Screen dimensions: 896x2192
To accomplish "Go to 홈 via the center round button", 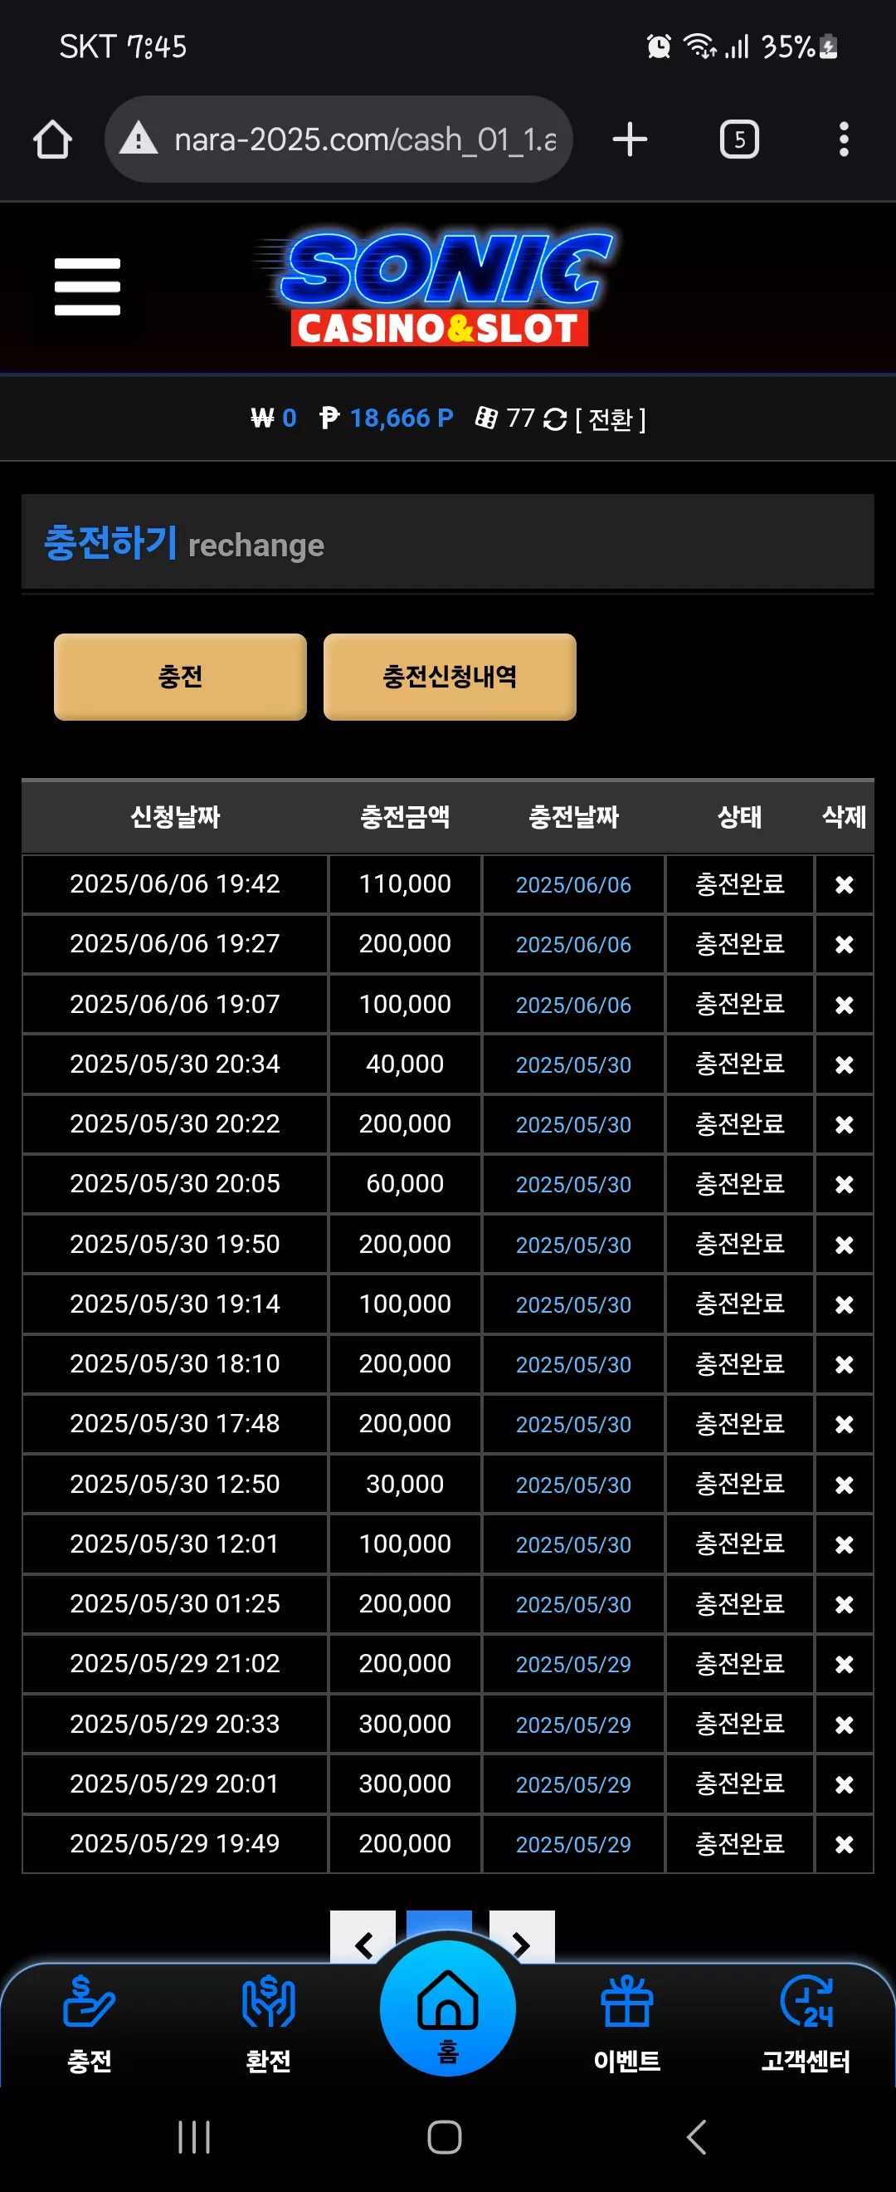I will click(448, 2009).
